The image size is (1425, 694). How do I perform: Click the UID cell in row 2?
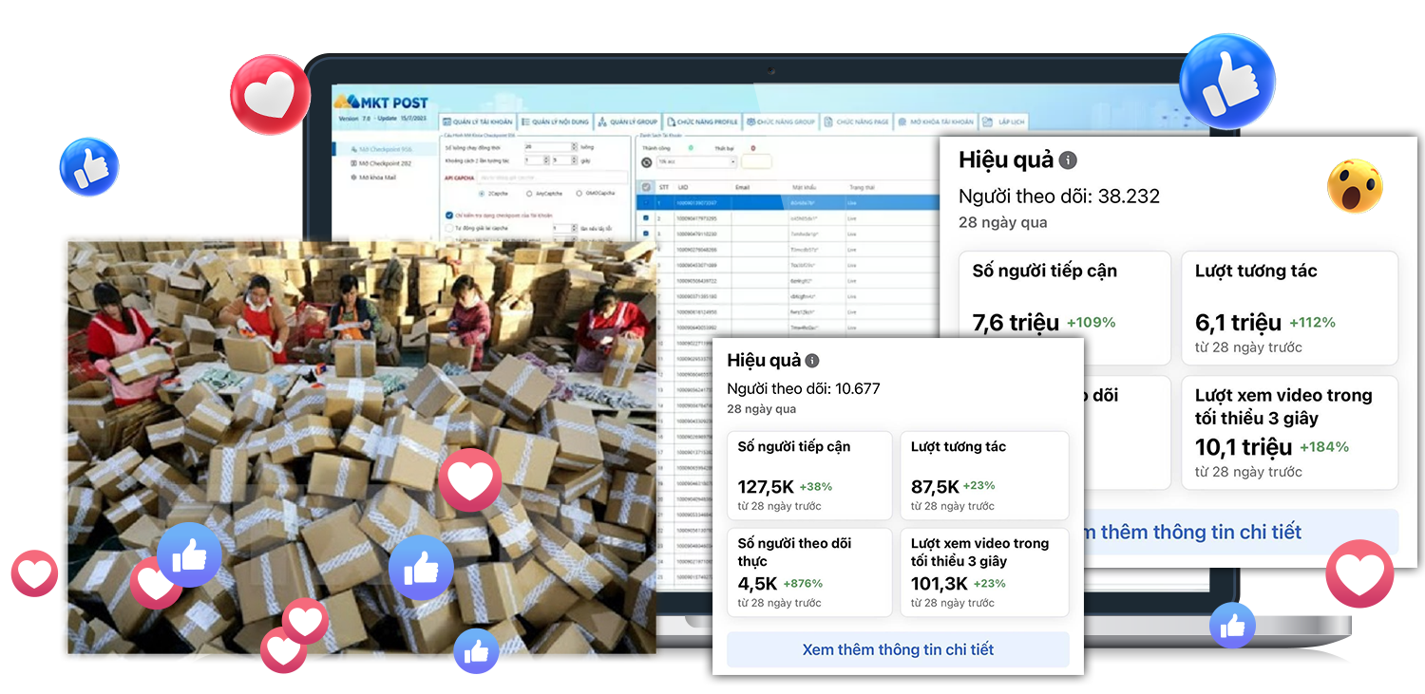[696, 217]
